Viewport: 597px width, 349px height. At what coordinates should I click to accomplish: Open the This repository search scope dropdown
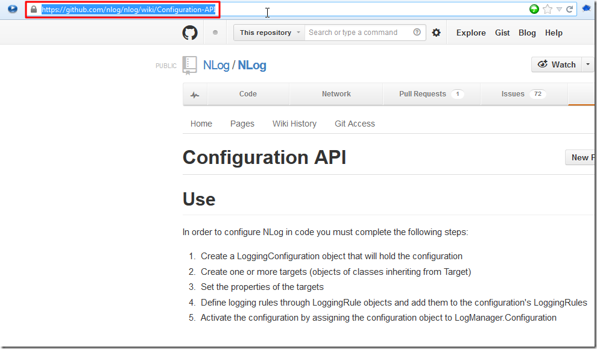[269, 33]
